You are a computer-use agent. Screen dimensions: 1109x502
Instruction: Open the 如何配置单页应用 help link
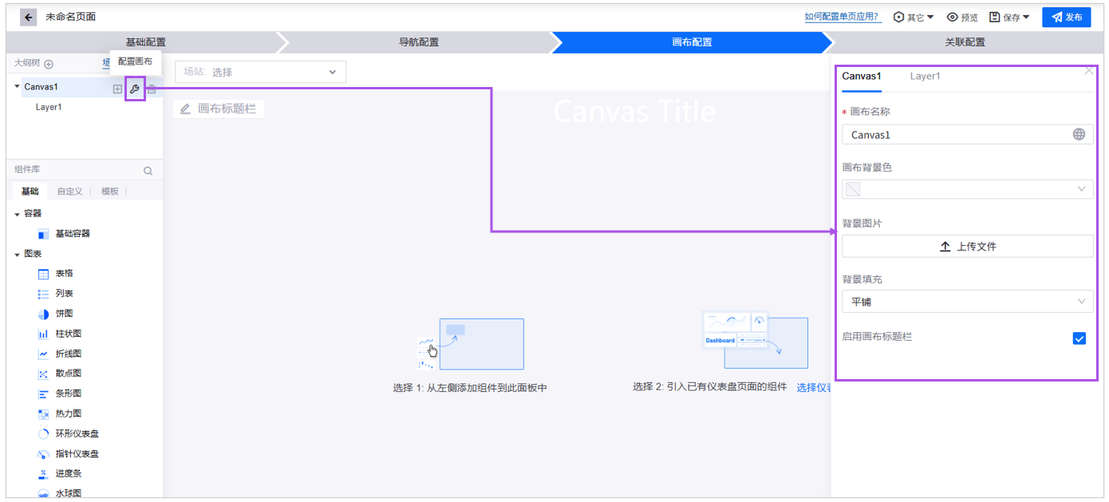click(843, 16)
